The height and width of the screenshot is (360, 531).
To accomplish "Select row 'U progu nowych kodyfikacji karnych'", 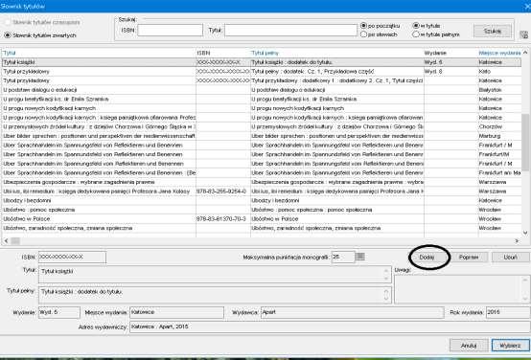I will point(261,108).
